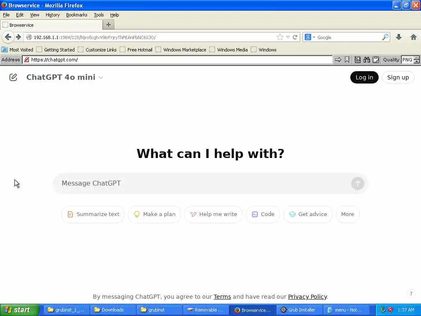Open the Windows start menu
The height and width of the screenshot is (316, 421).
[x=20, y=310]
